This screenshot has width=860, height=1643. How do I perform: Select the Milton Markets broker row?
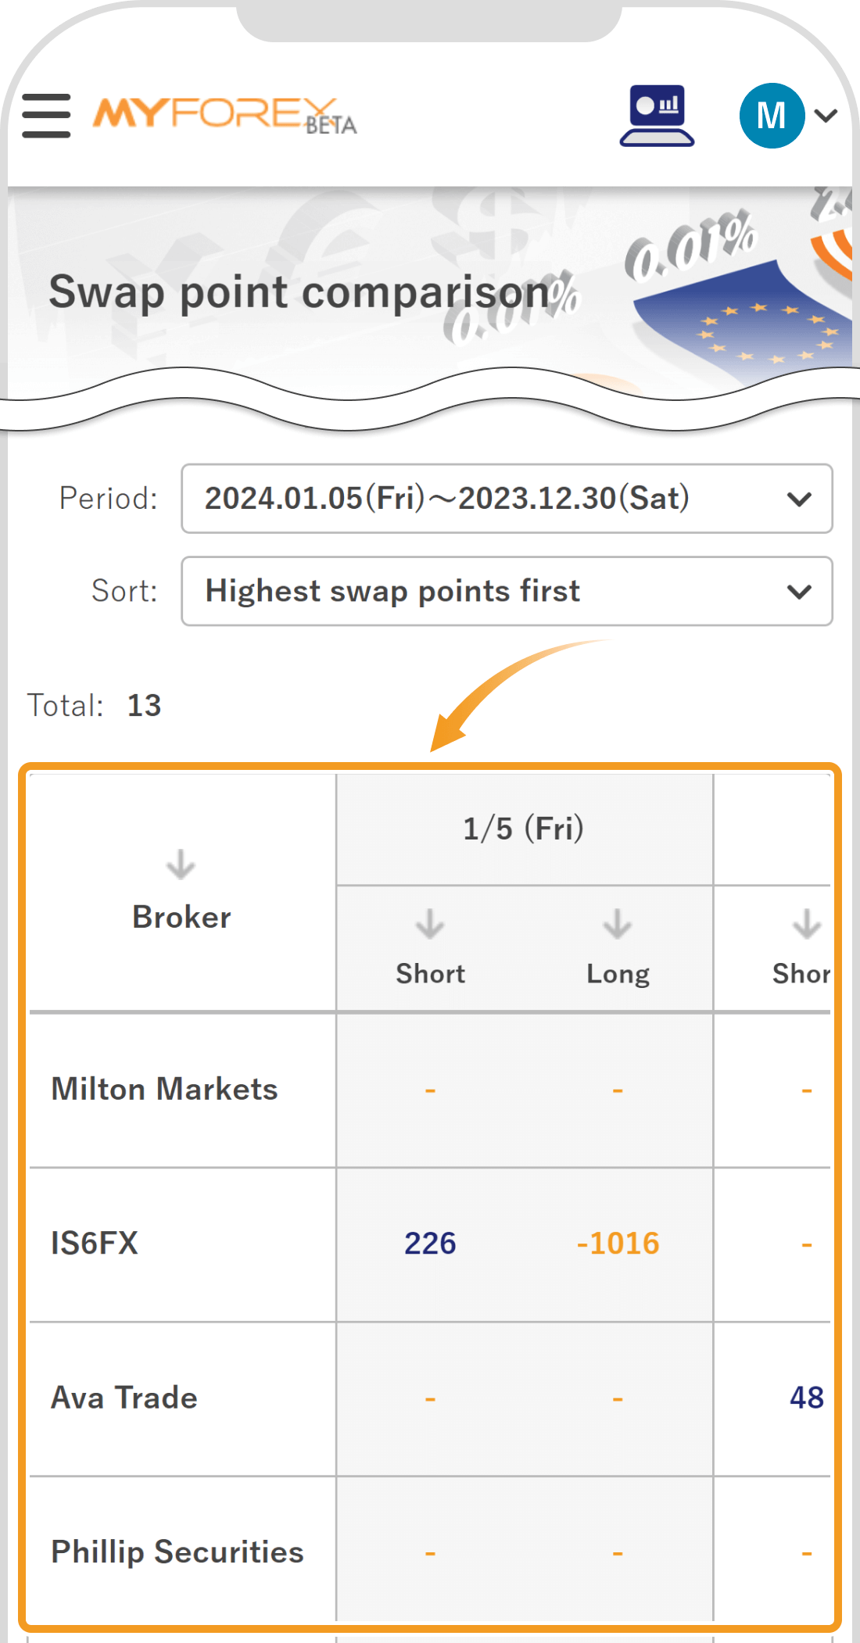point(430,1090)
